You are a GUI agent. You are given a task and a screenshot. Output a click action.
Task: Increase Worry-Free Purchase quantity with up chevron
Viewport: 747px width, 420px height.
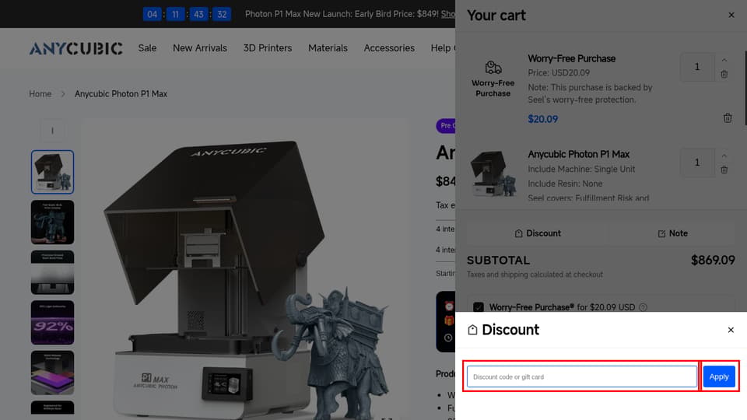coord(724,61)
